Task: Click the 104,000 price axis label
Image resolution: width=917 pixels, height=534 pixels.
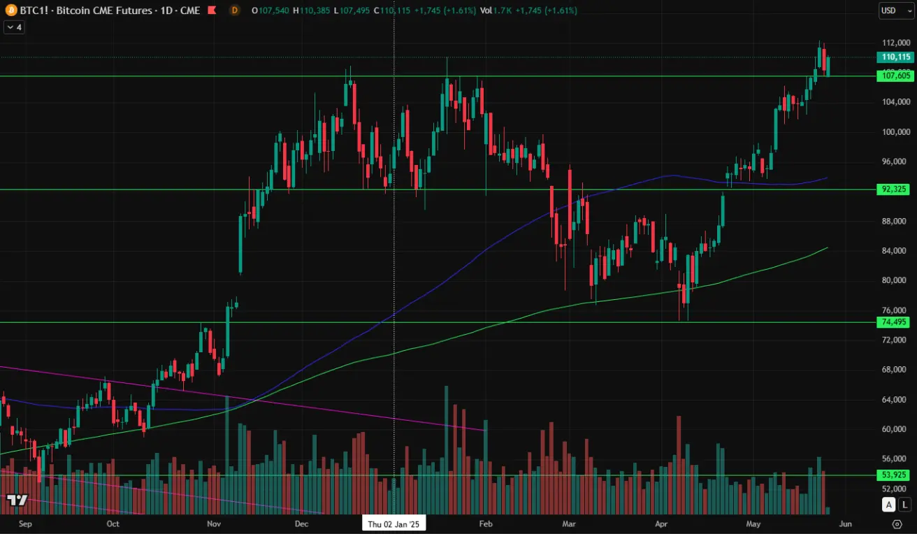Action: (895, 102)
